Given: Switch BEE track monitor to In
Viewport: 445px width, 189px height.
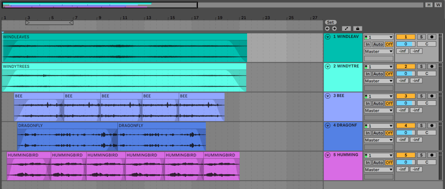Looking at the screenshot, I should tap(368, 103).
